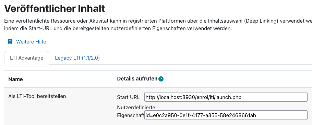Click the Name column header
The height and width of the screenshot is (125, 312).
pyautogui.click(x=15, y=79)
